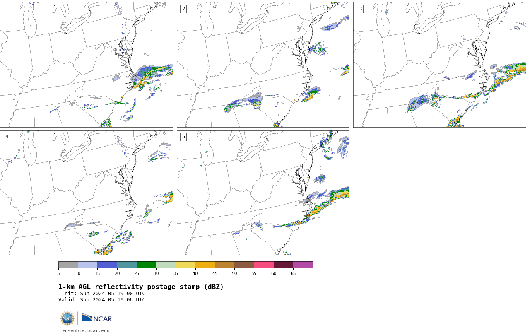This screenshot has height=335, width=530.
Task: Click the NCAR logo
Action: pos(97,318)
